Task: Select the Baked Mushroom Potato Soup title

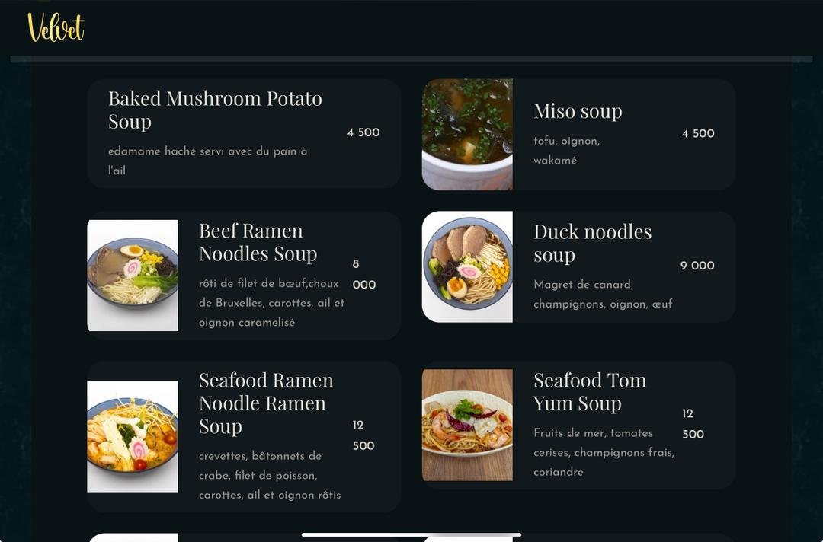Action: [215, 110]
